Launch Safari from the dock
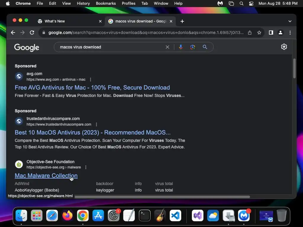The image size is (303, 227). coord(52,215)
